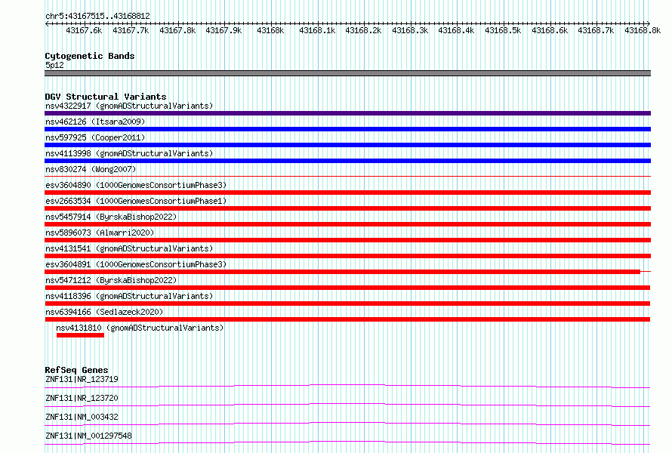Click the red nsv5896073 variant bar
The image size is (672, 453).
click(x=347, y=240)
